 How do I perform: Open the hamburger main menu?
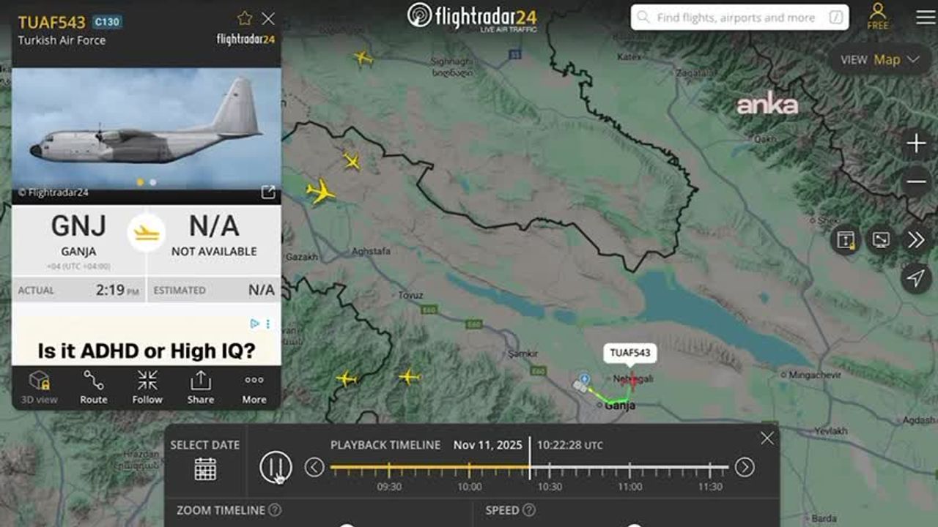coord(926,17)
